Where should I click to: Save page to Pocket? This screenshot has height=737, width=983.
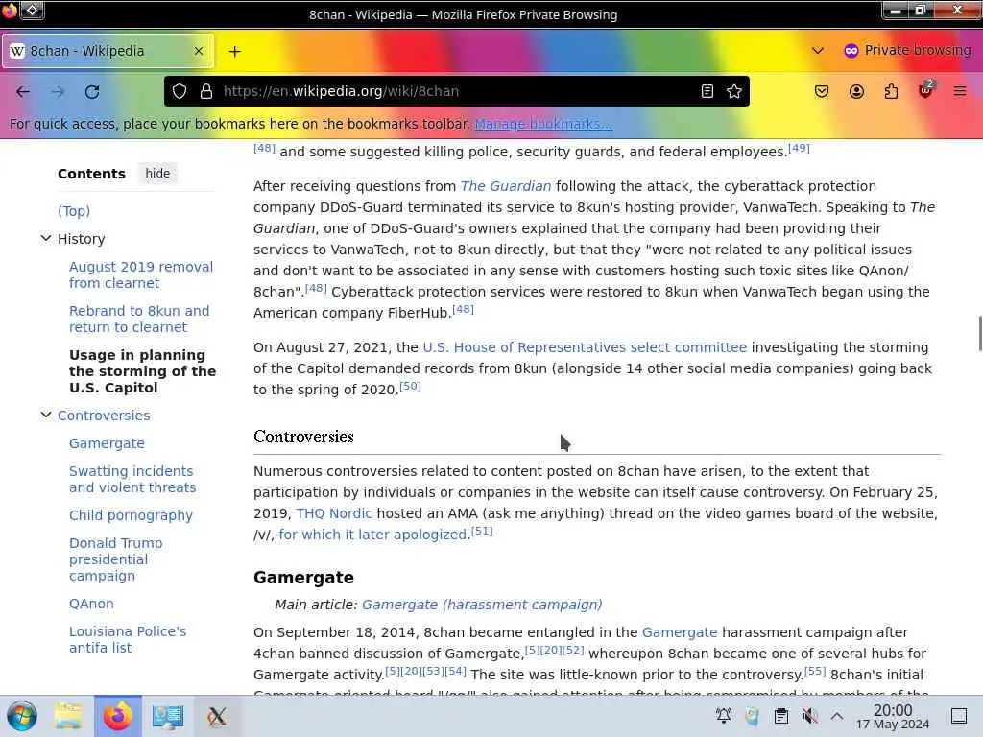click(x=822, y=91)
